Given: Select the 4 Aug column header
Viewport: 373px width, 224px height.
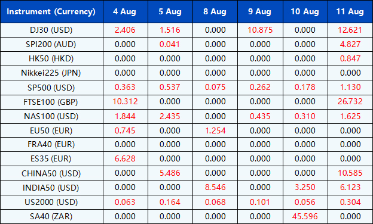Looking at the screenshot, I should 125,11.
